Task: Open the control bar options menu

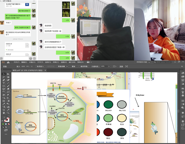Action: 182,66
